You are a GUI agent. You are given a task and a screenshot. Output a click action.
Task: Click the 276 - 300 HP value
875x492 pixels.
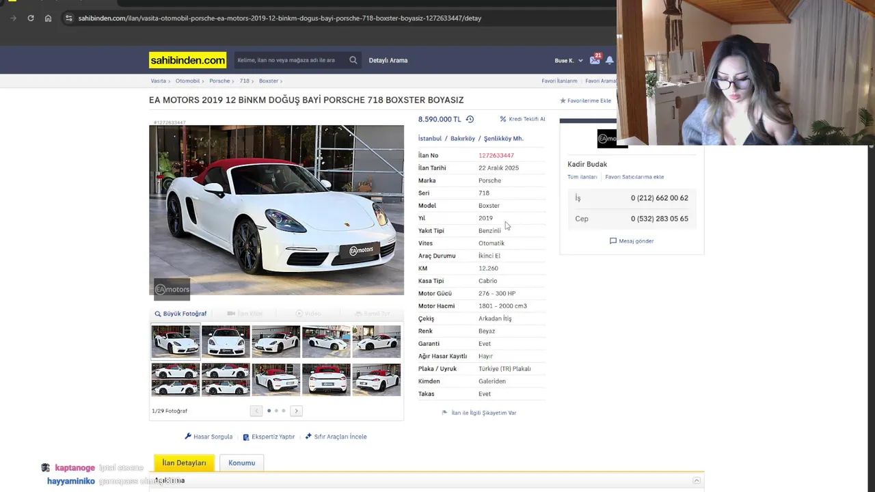click(x=497, y=293)
